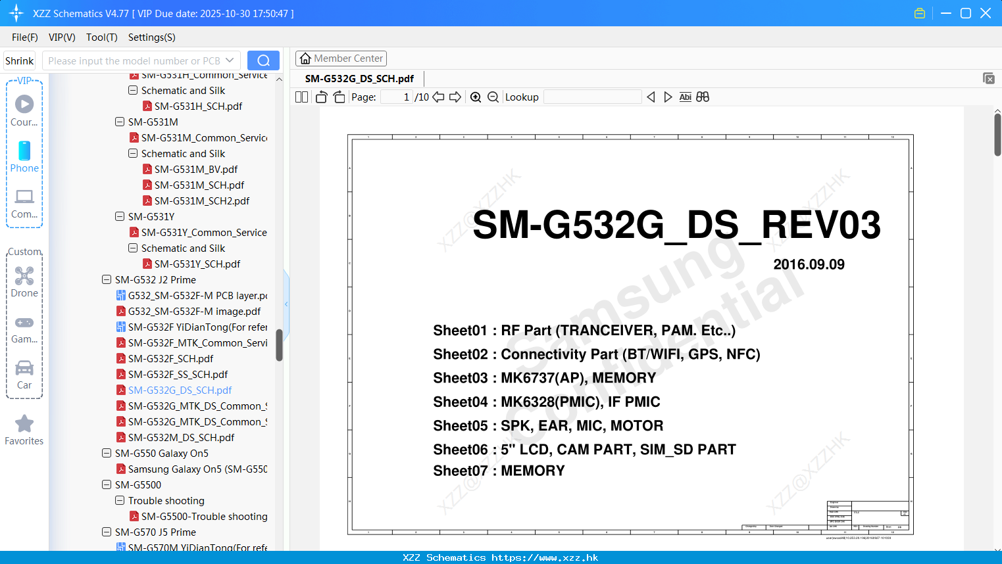Open SM-G5500-Trouble shooting file

204,516
